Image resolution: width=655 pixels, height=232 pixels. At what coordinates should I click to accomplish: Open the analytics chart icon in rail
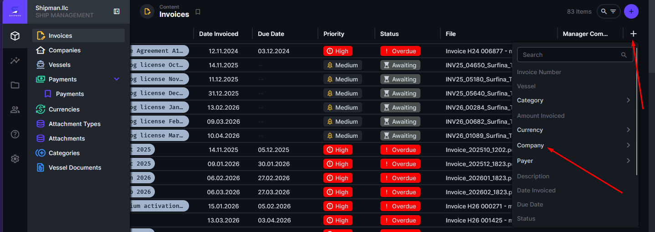15,61
